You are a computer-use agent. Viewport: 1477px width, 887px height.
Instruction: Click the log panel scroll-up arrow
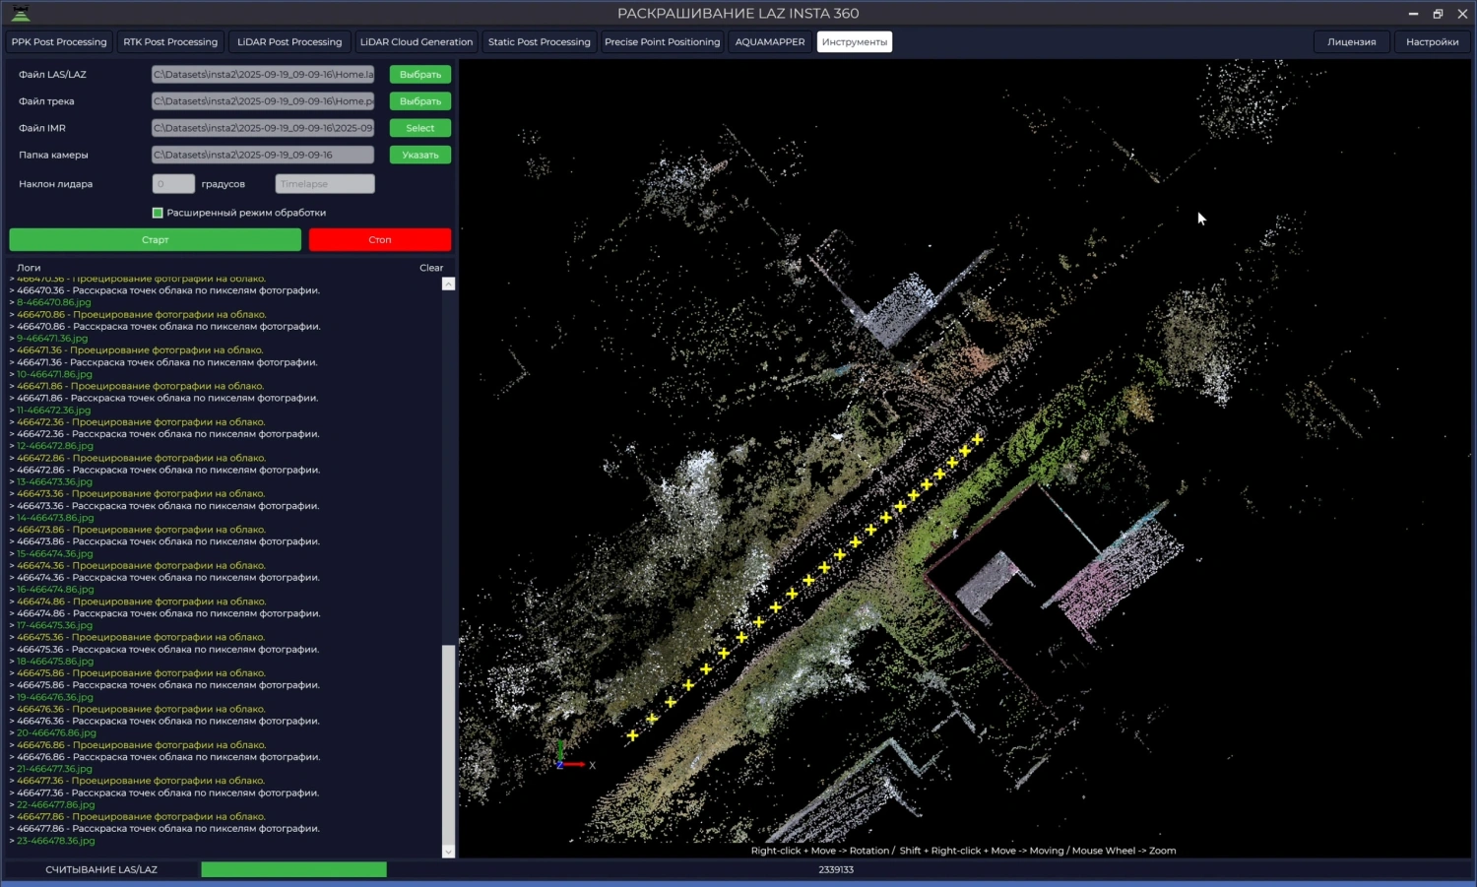coord(449,285)
